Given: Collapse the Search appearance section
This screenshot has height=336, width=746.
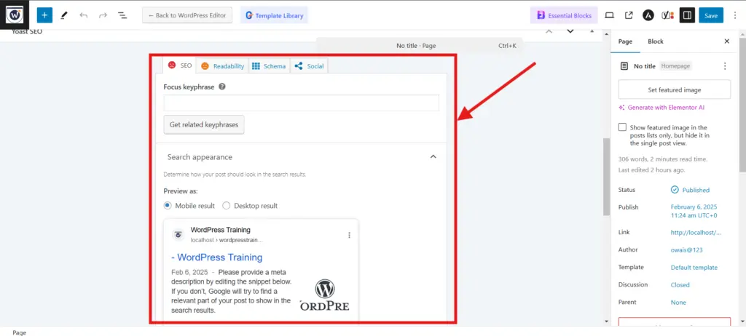Looking at the screenshot, I should click(433, 157).
